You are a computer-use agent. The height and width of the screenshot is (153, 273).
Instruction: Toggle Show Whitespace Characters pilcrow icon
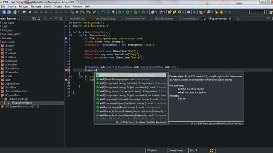coord(113,12)
